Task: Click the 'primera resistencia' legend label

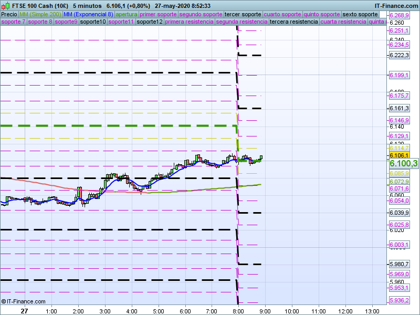Action: (189, 22)
